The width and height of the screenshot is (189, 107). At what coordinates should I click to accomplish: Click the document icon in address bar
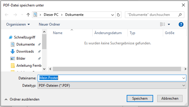point(35,15)
